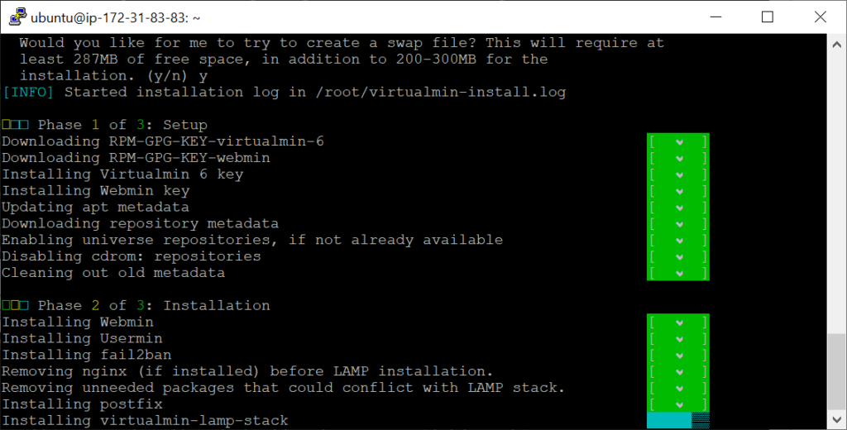The width and height of the screenshot is (847, 430).
Task: Click the checkmark beside Downloading RPM-GPG-KEY-virtualmin-6
Action: pos(678,142)
